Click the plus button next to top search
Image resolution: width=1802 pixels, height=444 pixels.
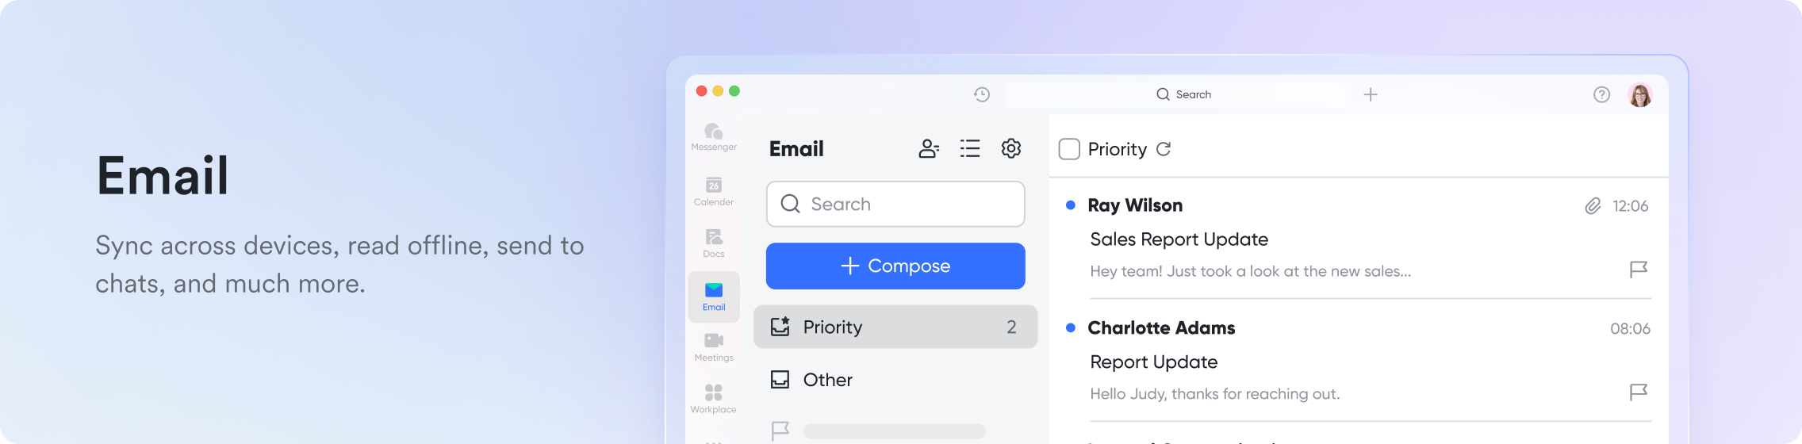[1371, 94]
